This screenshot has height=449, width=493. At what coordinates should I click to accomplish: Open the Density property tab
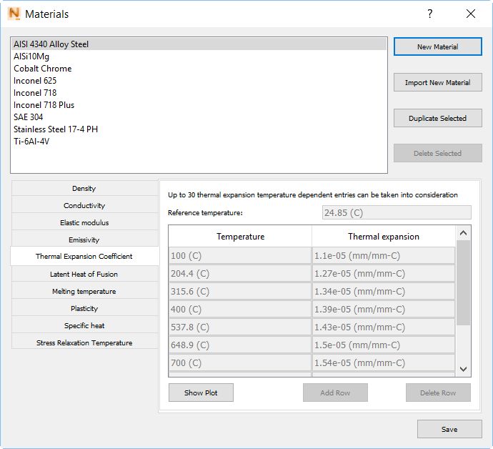[x=84, y=188]
